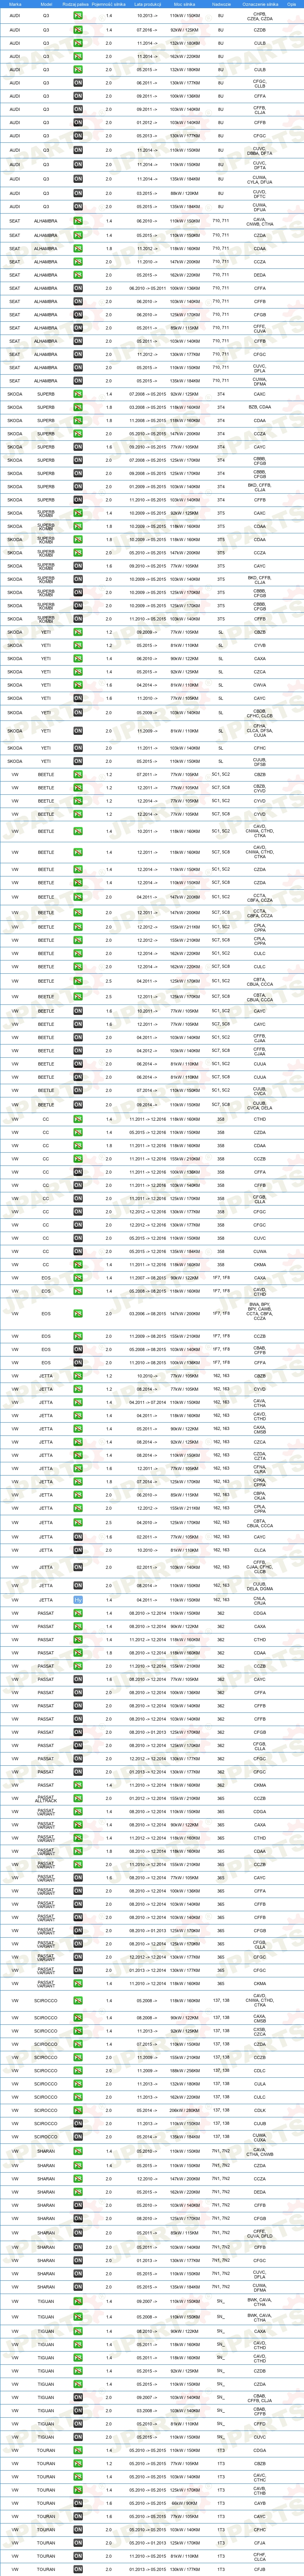Sort by the Marka column header
Image resolution: width=304 pixels, height=2576 pixels.
(x=15, y=4)
